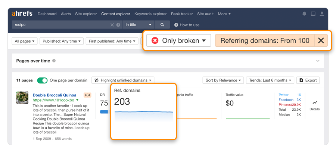The width and height of the screenshot is (336, 153).
Task: Open Double Broccoli Quinoa link
Action: 55,95
